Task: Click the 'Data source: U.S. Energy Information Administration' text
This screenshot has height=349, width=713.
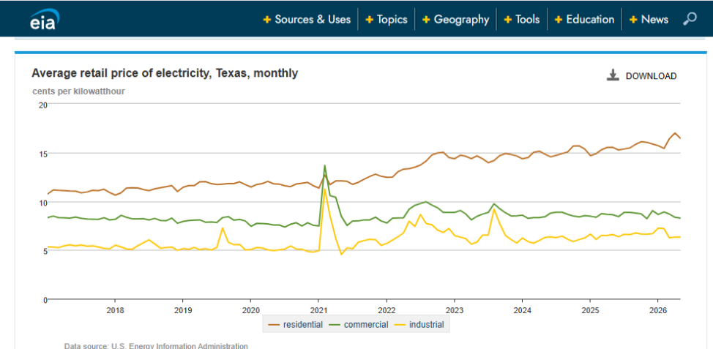Action: pyautogui.click(x=157, y=346)
